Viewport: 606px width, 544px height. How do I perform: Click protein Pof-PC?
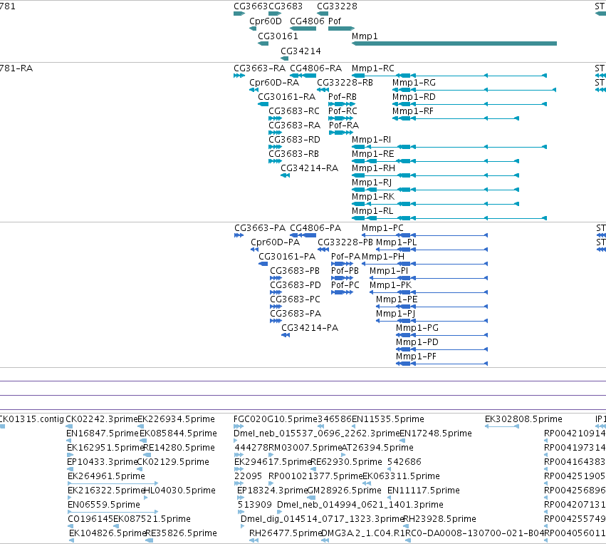coord(342,292)
